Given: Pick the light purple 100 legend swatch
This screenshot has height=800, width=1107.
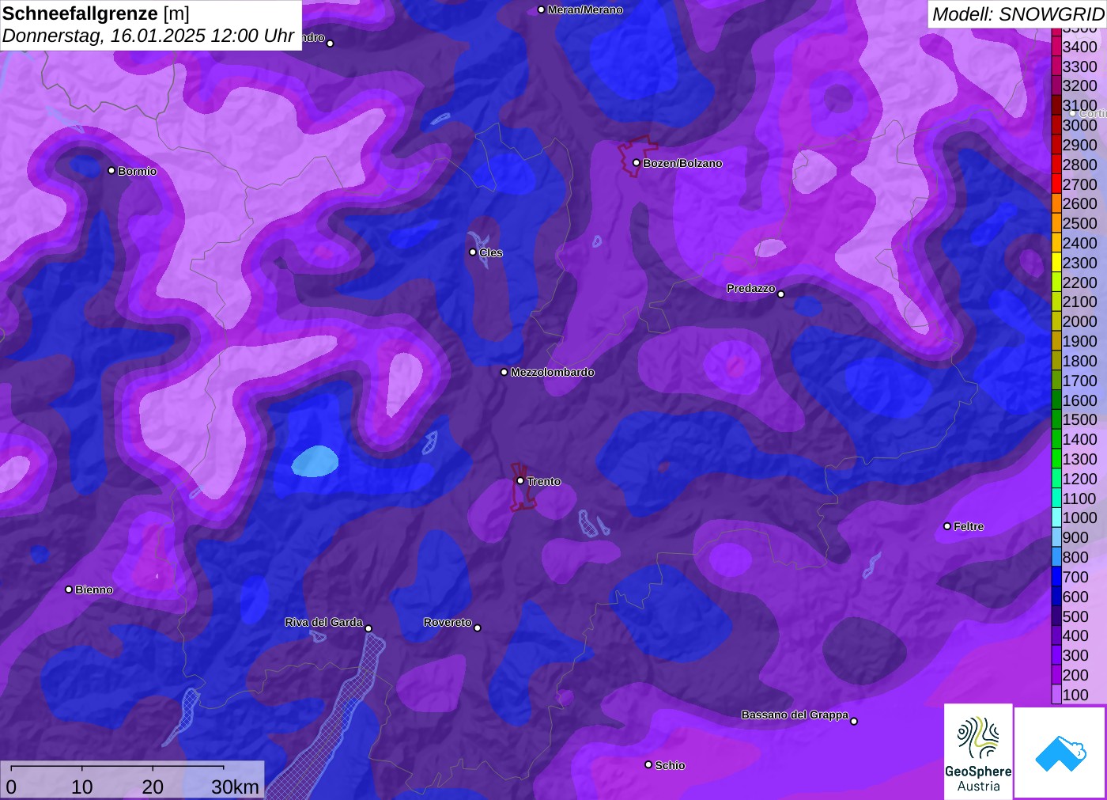Looking at the screenshot, I should 1056,695.
